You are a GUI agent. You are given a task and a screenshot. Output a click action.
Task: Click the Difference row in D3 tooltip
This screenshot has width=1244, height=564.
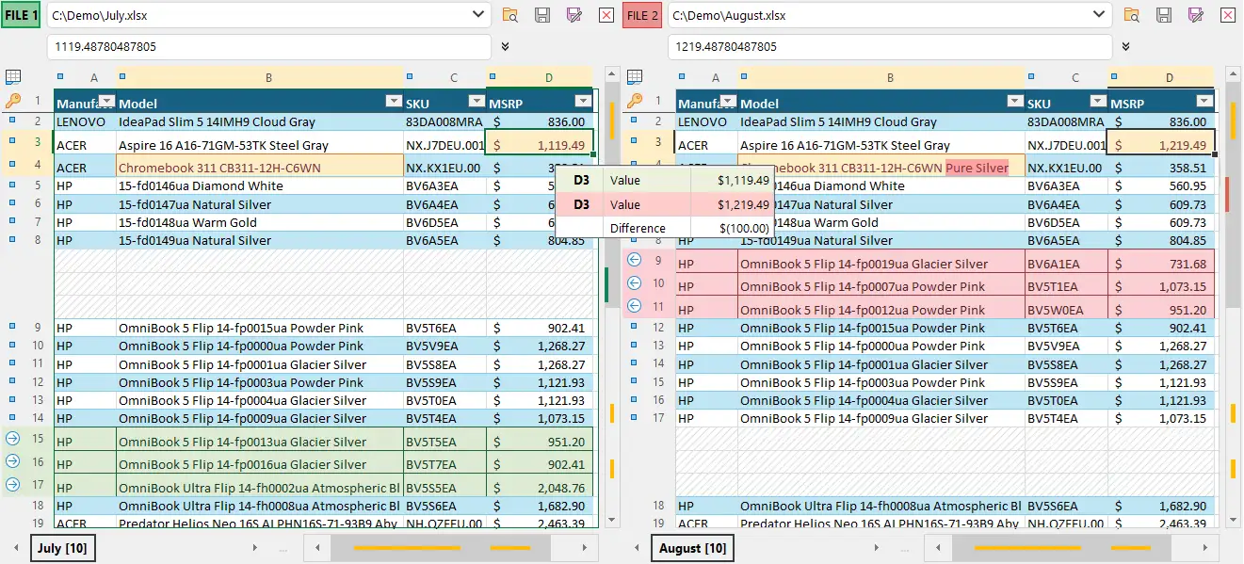[664, 228]
